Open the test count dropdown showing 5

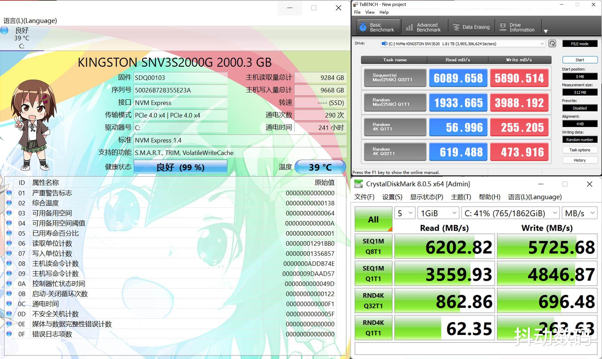pos(405,213)
